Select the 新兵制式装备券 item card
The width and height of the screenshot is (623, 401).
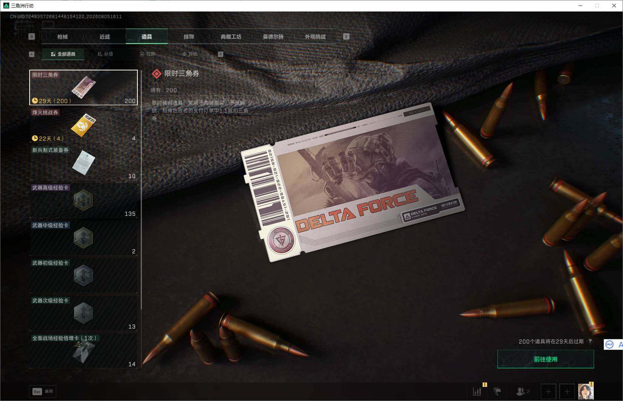pyautogui.click(x=83, y=163)
